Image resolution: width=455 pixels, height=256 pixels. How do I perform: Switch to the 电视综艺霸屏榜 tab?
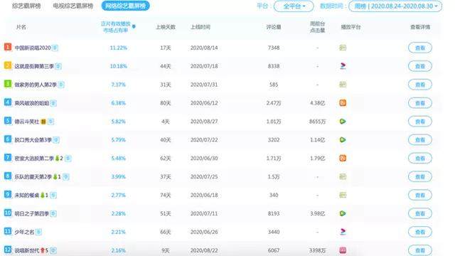pos(73,6)
